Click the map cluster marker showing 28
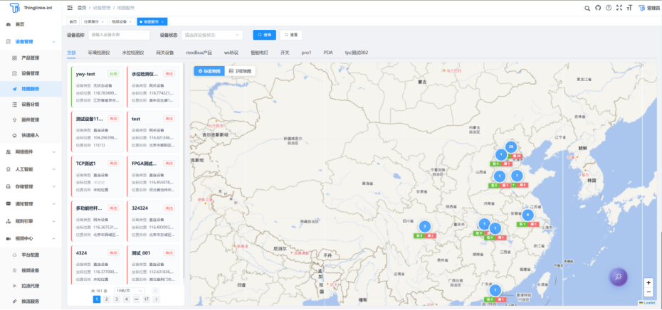The width and height of the screenshot is (662, 310). (511, 147)
